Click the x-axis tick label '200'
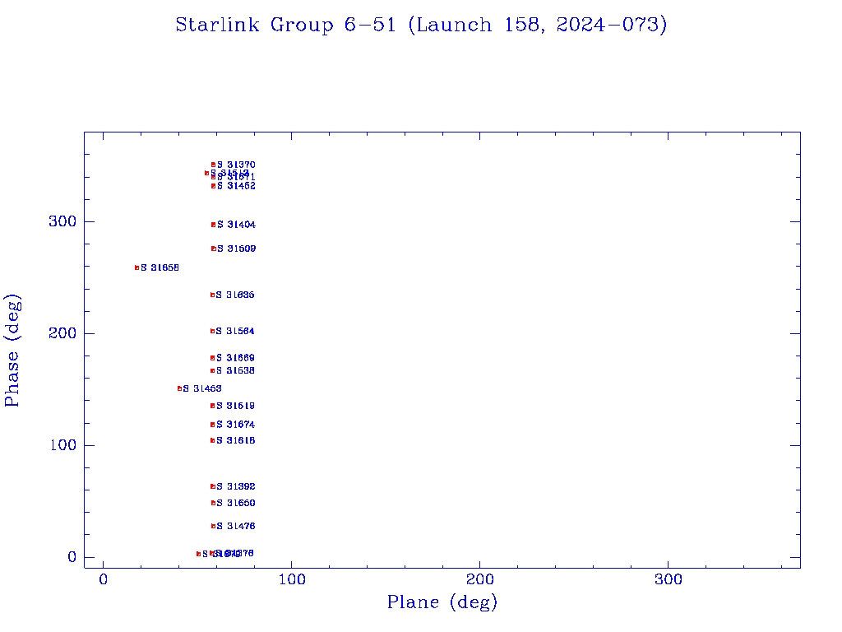The image size is (842, 632). [479, 580]
